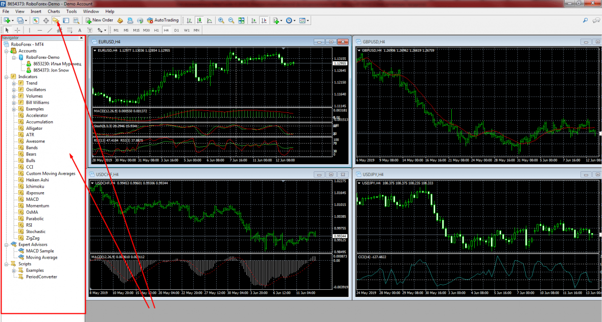Screen dimensions: 602x322
Task: Zoom in on the chart
Action: (221, 20)
